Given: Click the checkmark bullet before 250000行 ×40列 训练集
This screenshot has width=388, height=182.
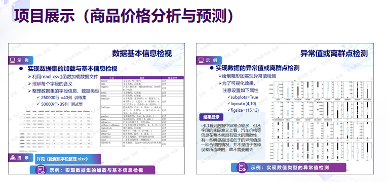Looking at the screenshot, I should point(38,98).
